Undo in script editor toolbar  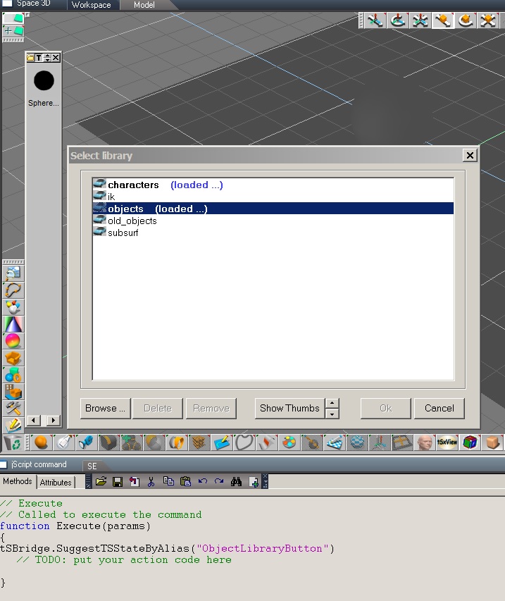[x=203, y=481]
